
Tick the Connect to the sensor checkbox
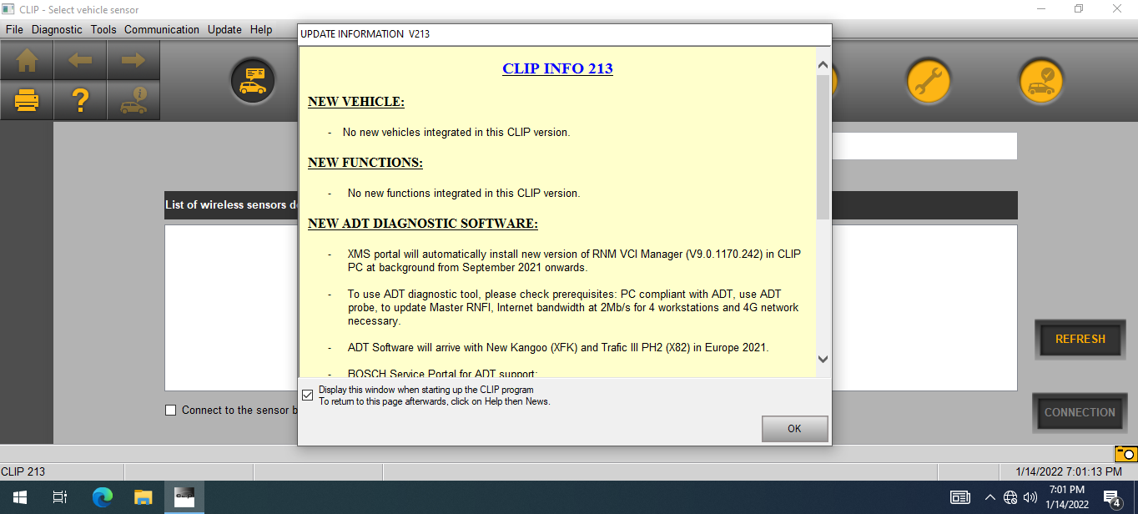171,410
